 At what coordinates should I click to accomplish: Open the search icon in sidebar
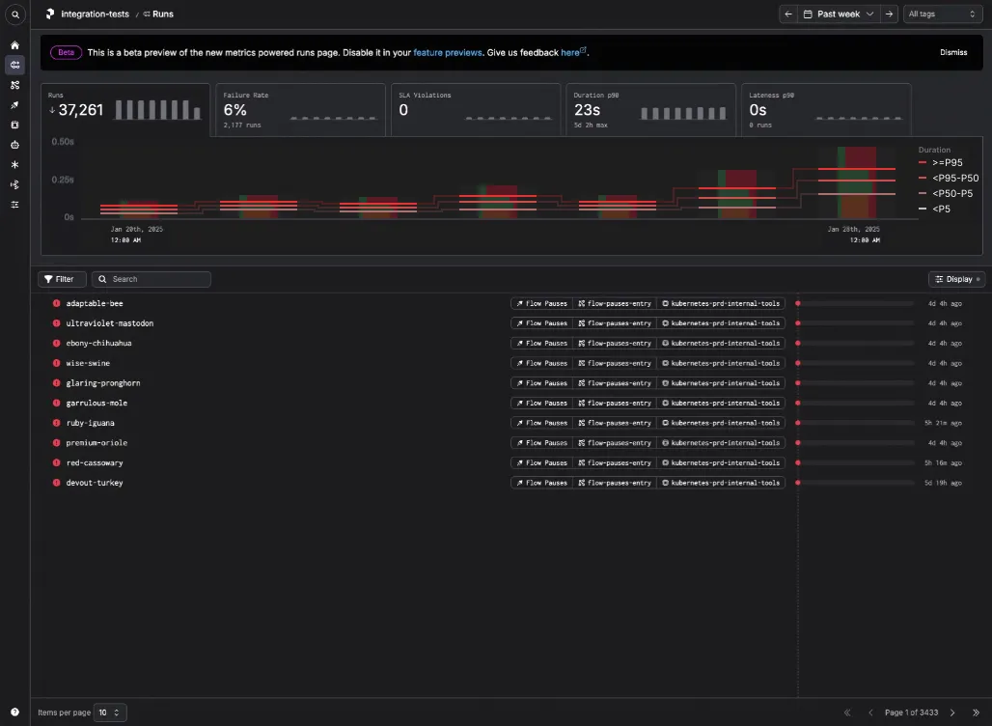click(15, 14)
